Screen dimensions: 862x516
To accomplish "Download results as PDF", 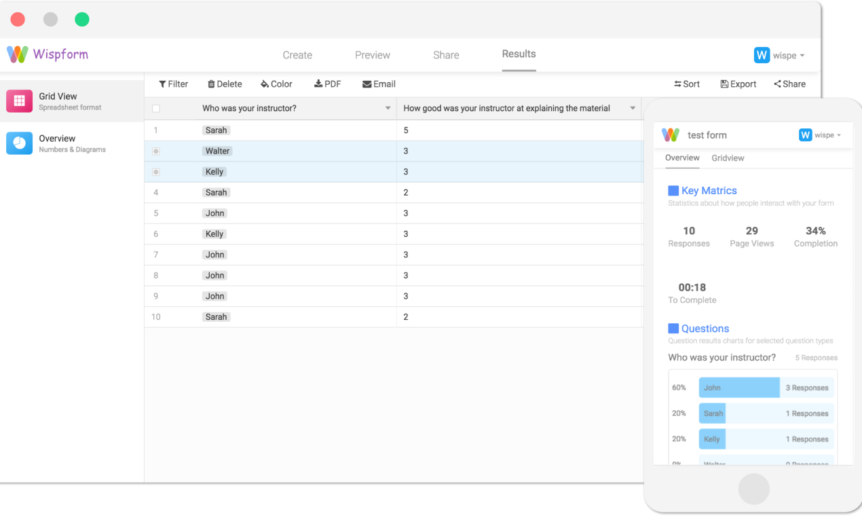I will (327, 84).
